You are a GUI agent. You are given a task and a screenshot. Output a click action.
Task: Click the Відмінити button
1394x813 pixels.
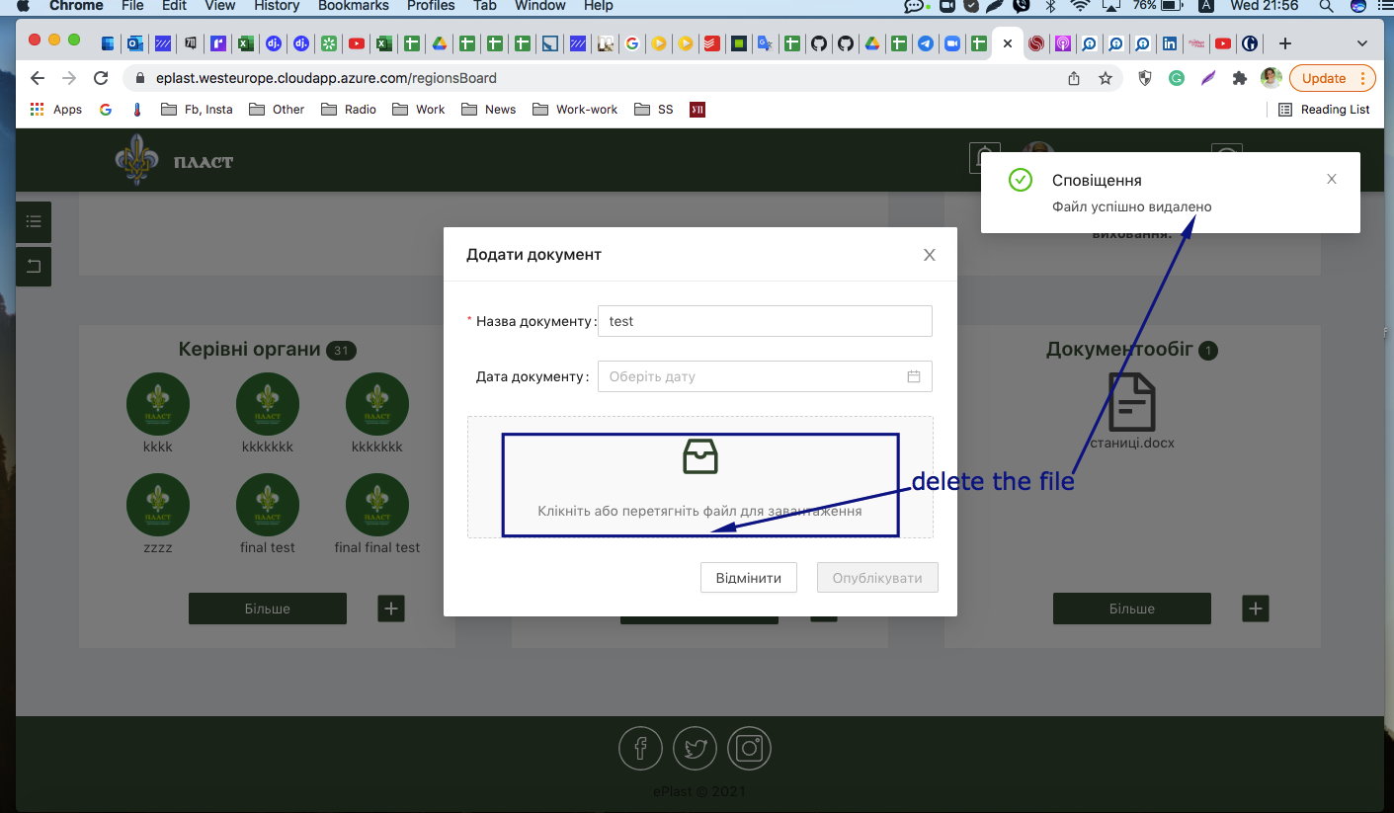pos(749,578)
